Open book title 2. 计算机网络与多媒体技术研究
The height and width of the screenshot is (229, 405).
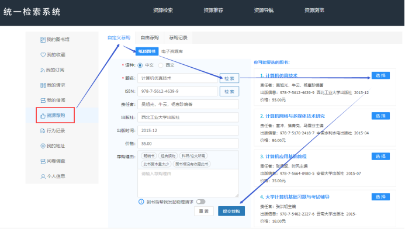292,116
